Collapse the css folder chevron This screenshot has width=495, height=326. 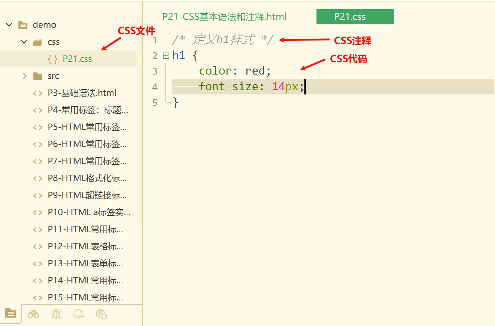(x=24, y=42)
